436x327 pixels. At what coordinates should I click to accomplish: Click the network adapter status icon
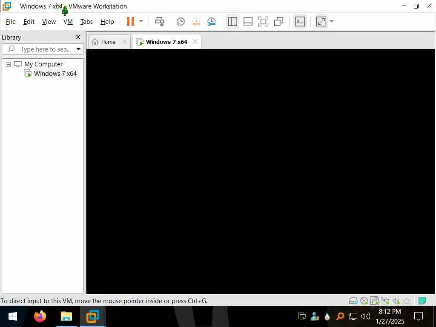pos(385,301)
